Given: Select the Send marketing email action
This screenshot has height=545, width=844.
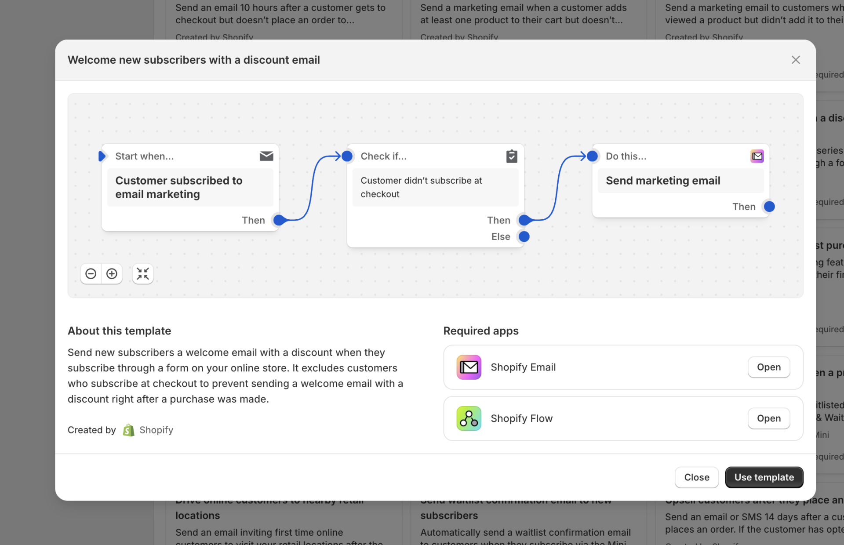Looking at the screenshot, I should coord(680,181).
